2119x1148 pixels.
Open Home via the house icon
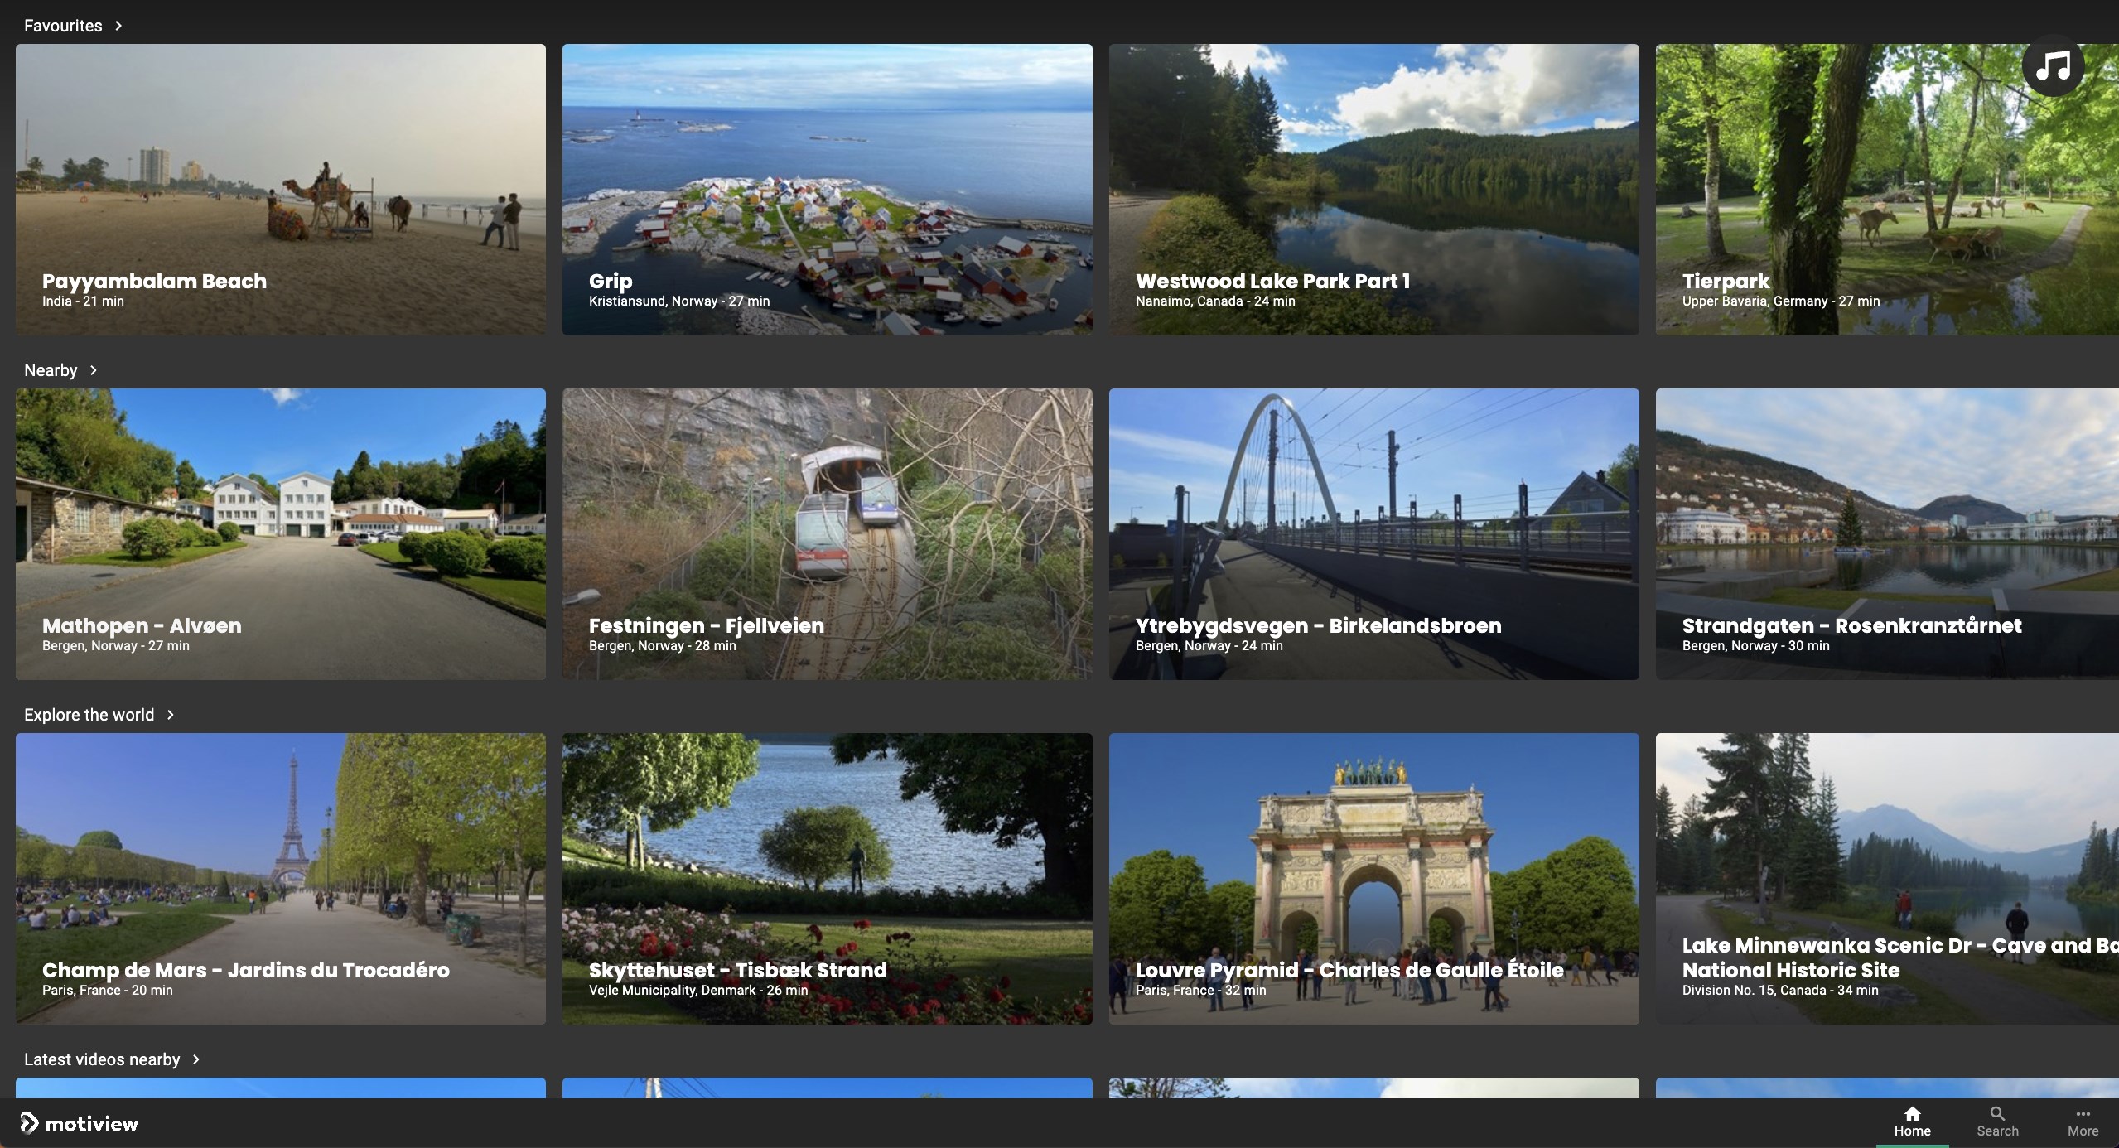pyautogui.click(x=1912, y=1114)
